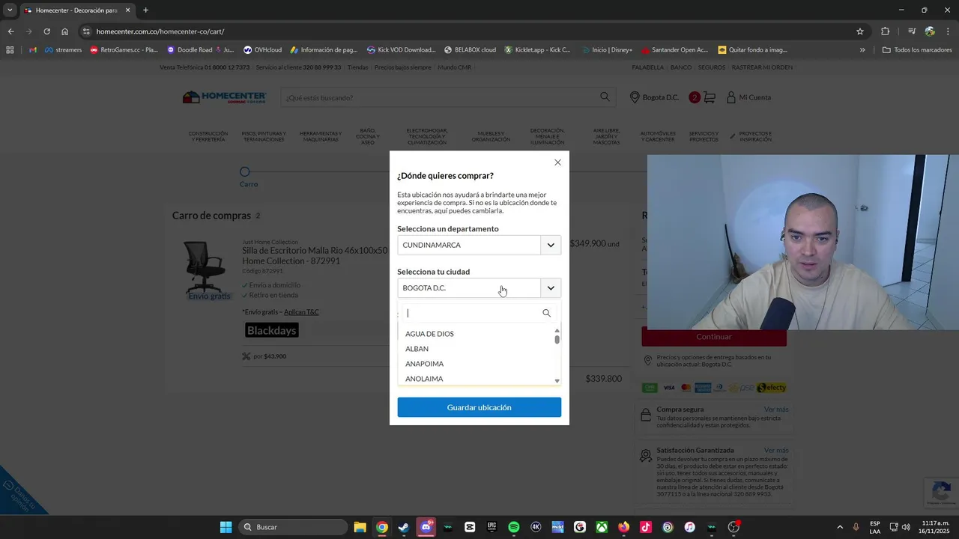Viewport: 959px width, 539px height.
Task: Open Mi Cuenta account menu
Action: [748, 97]
